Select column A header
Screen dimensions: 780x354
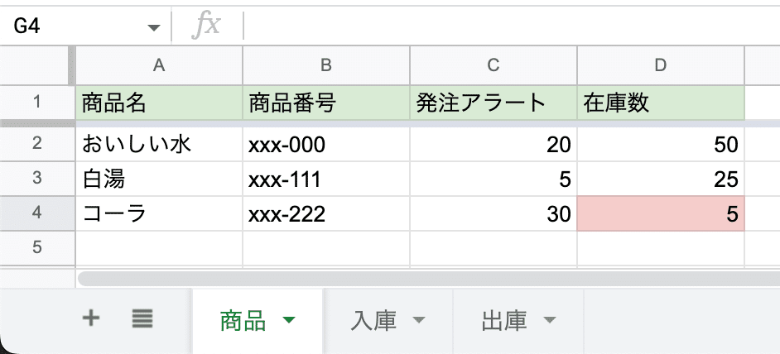(x=159, y=65)
